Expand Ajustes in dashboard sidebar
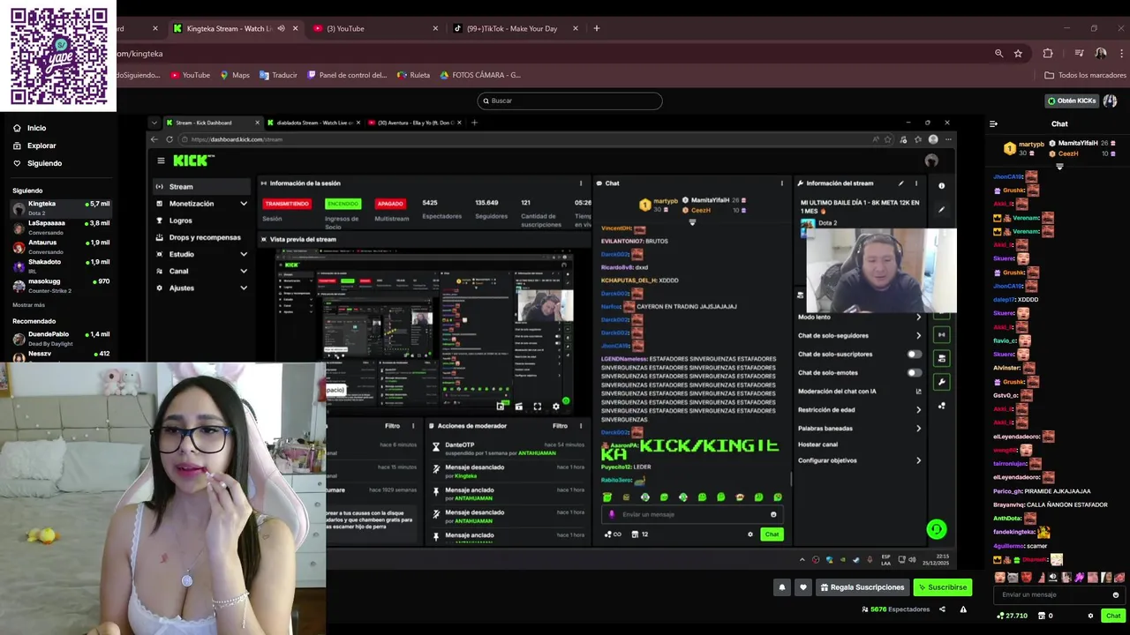The image size is (1130, 635). (x=201, y=288)
